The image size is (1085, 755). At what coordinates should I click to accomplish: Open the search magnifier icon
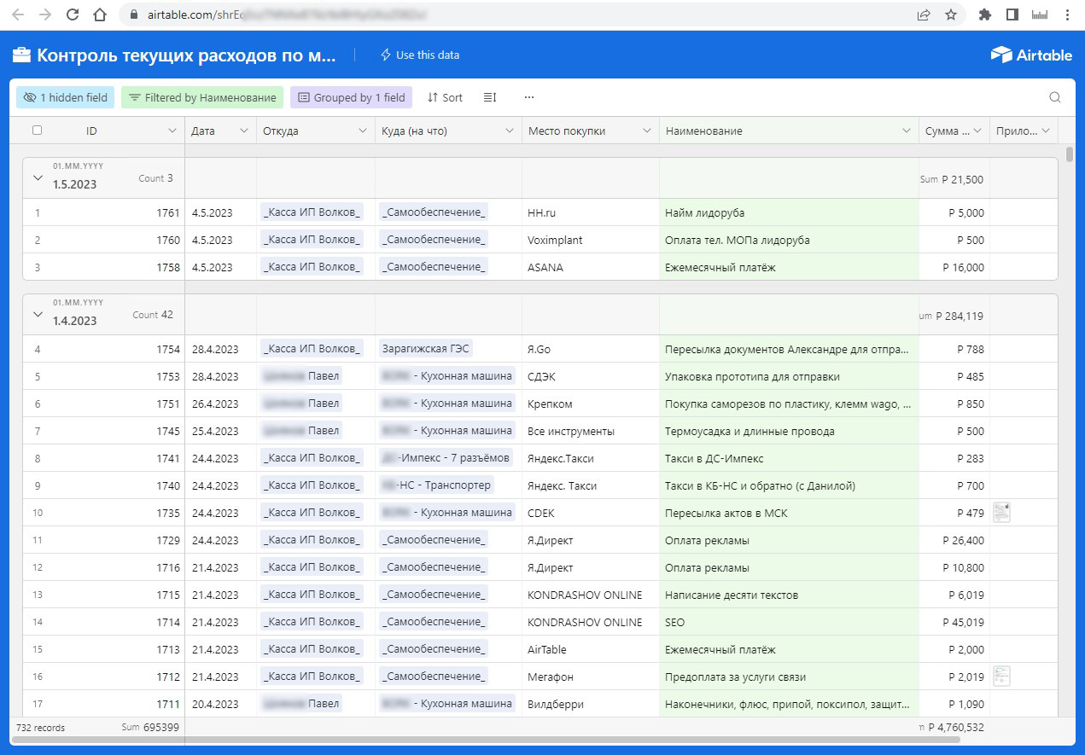1055,97
